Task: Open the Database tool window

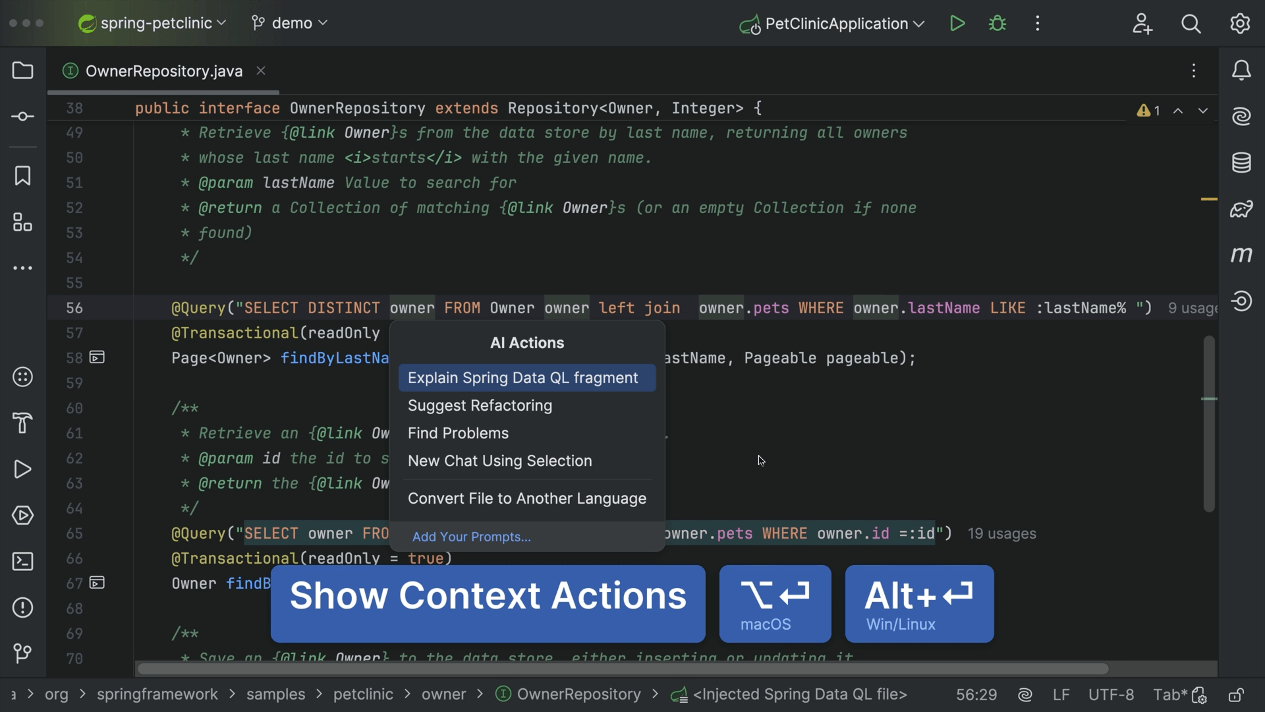Action: (1241, 163)
